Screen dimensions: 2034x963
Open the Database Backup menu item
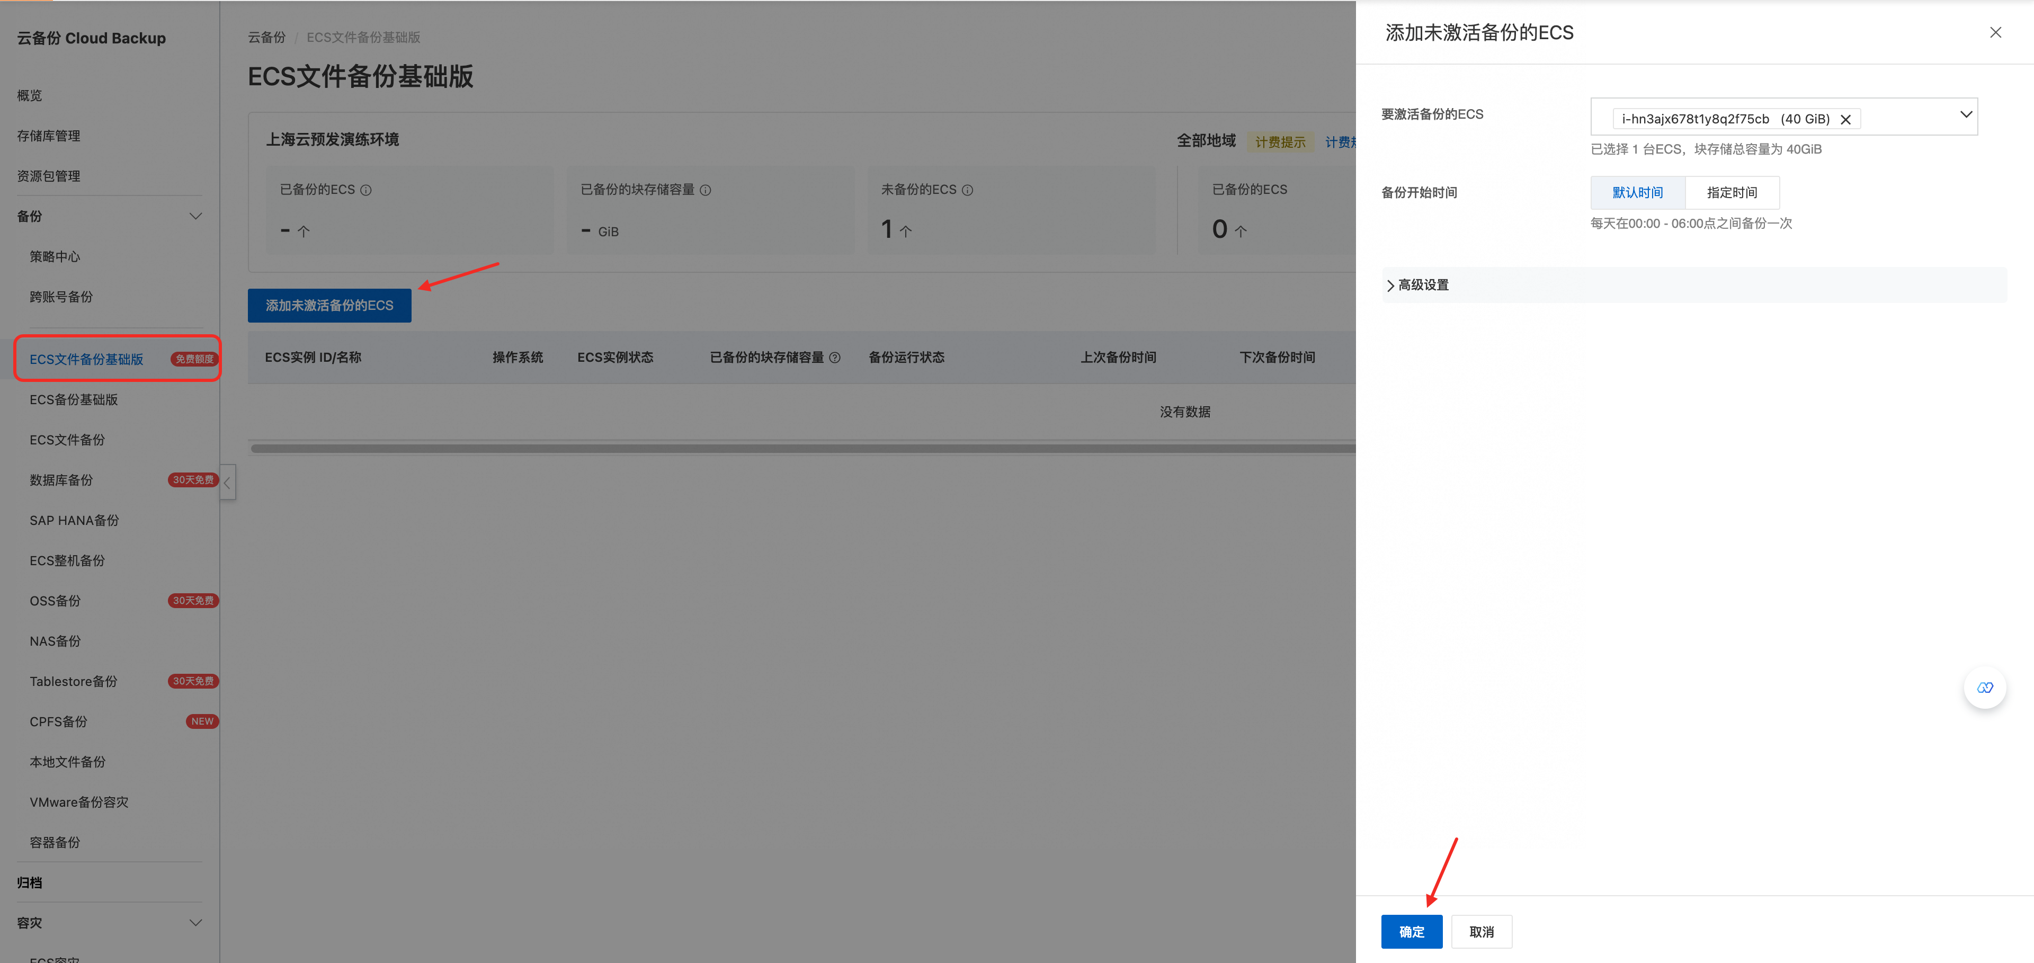point(61,480)
